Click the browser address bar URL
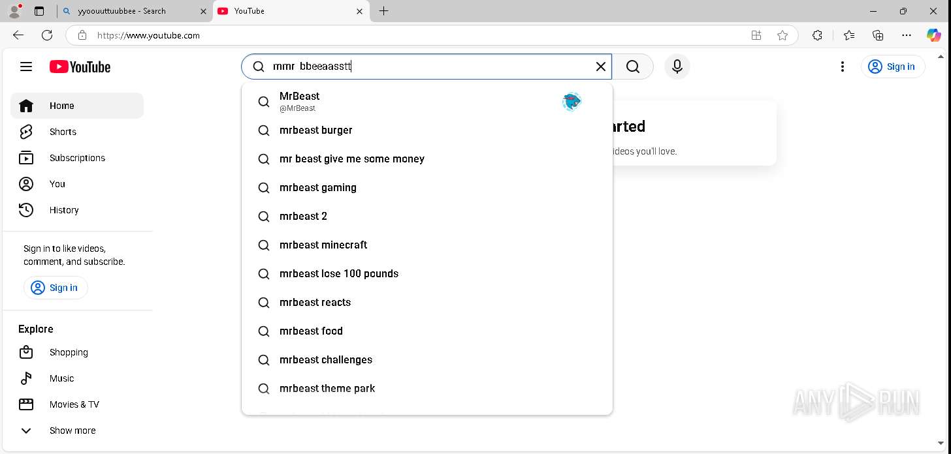The height and width of the screenshot is (454, 951). 148,35
